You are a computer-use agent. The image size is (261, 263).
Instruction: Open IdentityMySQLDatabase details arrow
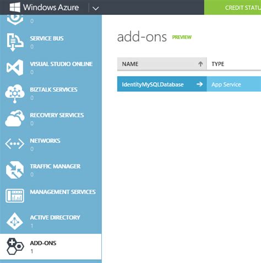click(199, 84)
